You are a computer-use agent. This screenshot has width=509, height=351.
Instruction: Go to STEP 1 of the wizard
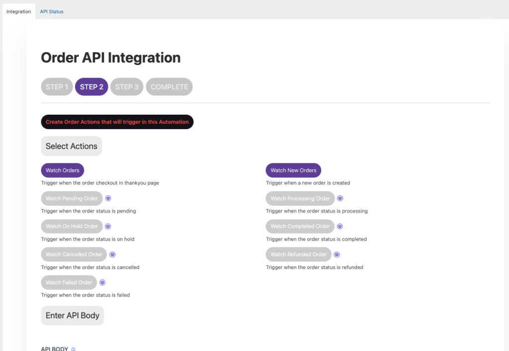tap(57, 87)
